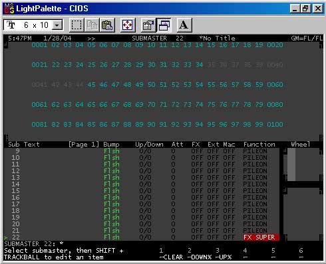Screen dimensions: 326x264
Task: Expand the 6 x 10 font size dropdown
Action: 57,25
